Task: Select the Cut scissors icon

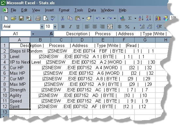Action: [62, 18]
